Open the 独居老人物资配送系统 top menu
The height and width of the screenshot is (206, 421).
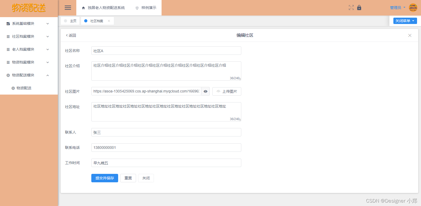pos(103,8)
